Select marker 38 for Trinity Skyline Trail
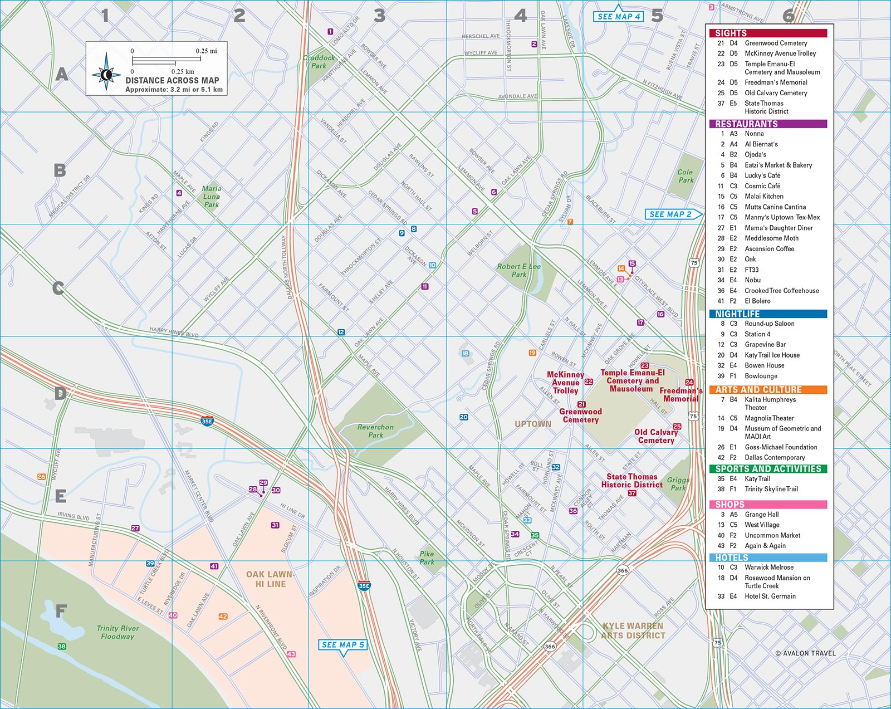This screenshot has height=709, width=891. 62,647
